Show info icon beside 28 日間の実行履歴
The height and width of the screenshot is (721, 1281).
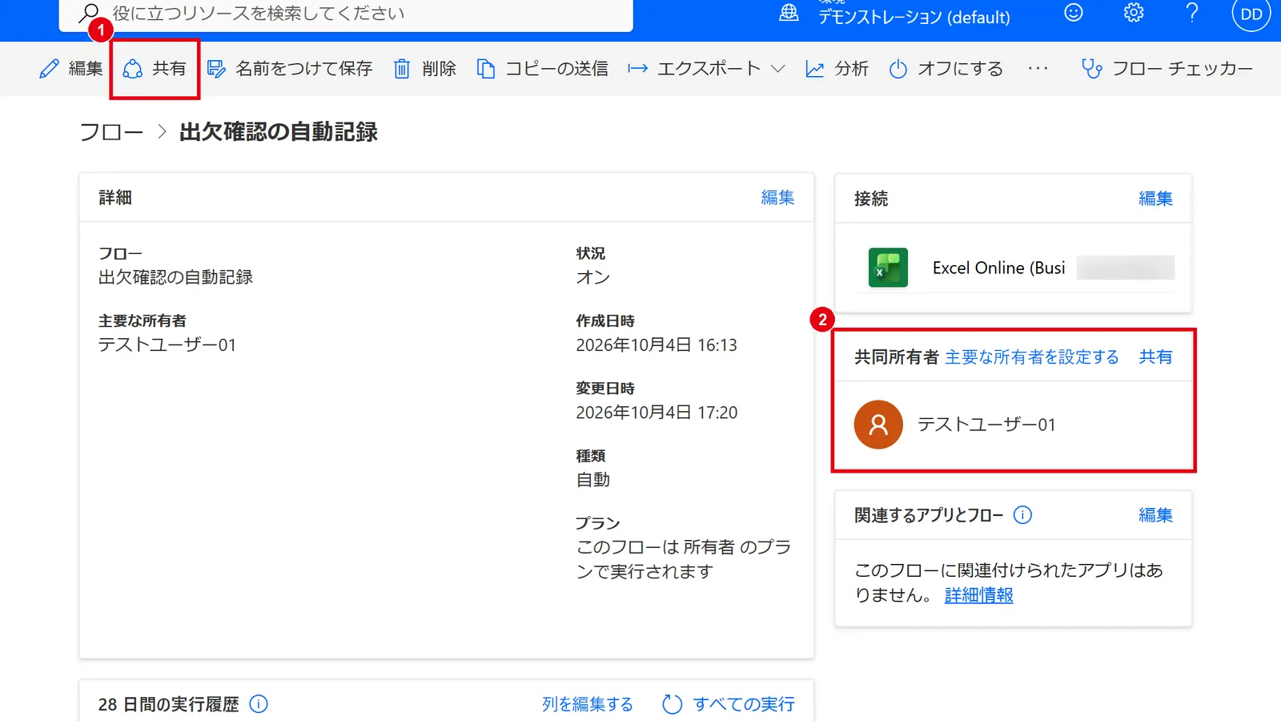pos(259,704)
